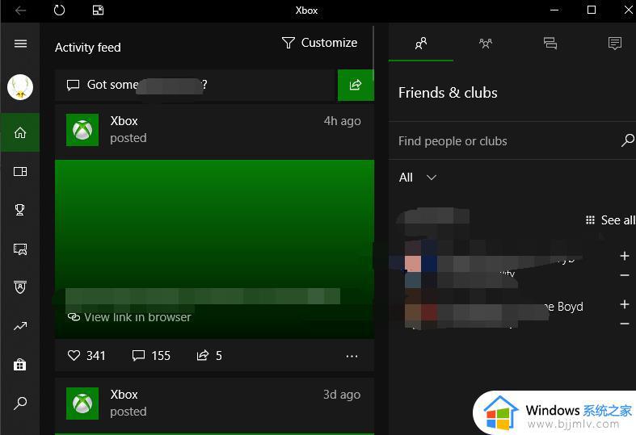Open Microsoft Store bag icon
This screenshot has height=435, width=636.
[20, 365]
